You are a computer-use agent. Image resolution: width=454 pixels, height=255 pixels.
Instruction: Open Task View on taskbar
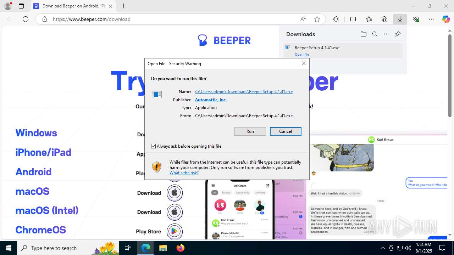tap(128, 248)
